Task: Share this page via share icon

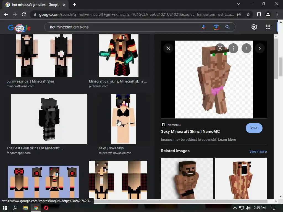Action: (239, 14)
